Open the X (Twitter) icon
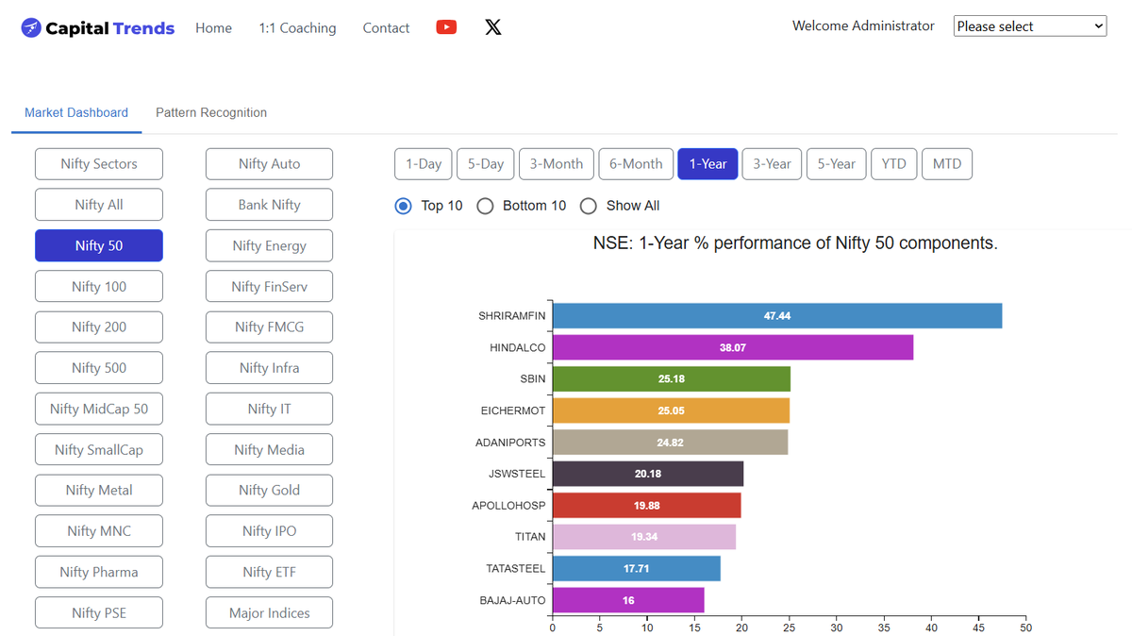The image size is (1132, 636). tap(492, 27)
